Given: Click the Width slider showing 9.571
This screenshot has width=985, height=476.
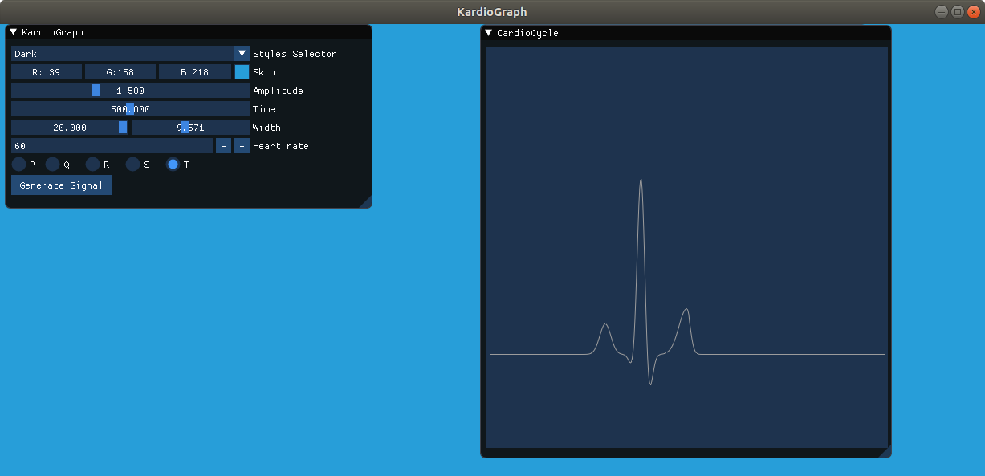Looking at the screenshot, I should (189, 127).
